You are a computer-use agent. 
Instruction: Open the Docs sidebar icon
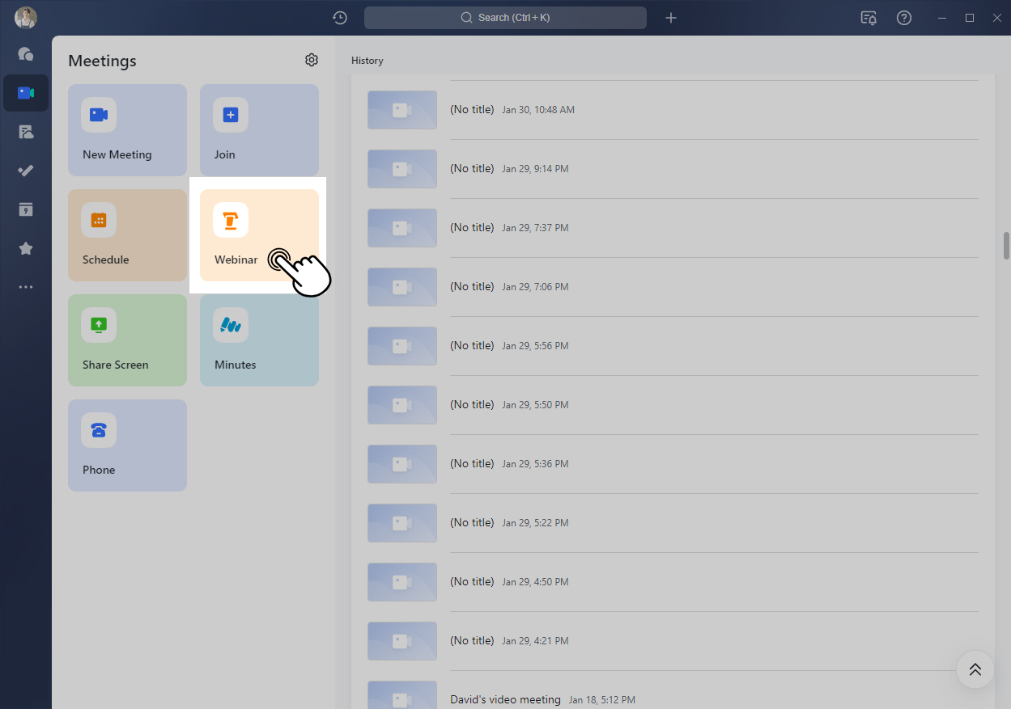pyautogui.click(x=26, y=132)
